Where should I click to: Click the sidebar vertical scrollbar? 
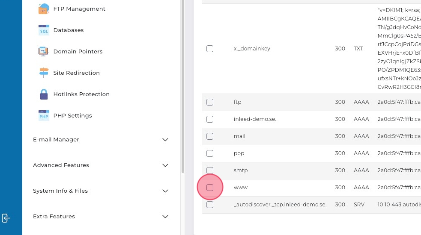(183, 85)
